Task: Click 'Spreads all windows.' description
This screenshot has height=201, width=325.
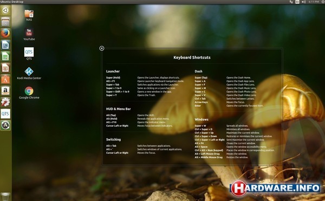Action: pyautogui.click(x=237, y=126)
